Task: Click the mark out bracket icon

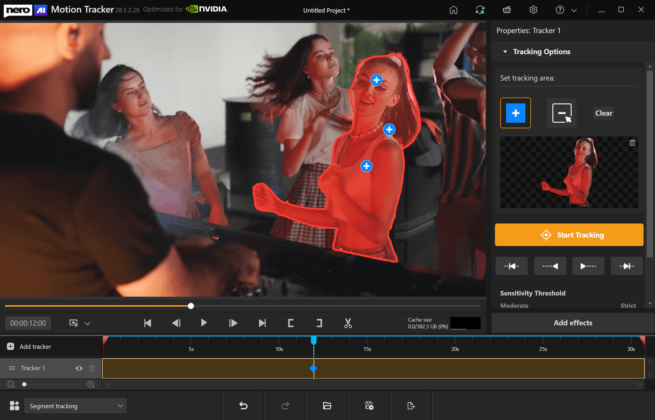Action: tap(319, 323)
